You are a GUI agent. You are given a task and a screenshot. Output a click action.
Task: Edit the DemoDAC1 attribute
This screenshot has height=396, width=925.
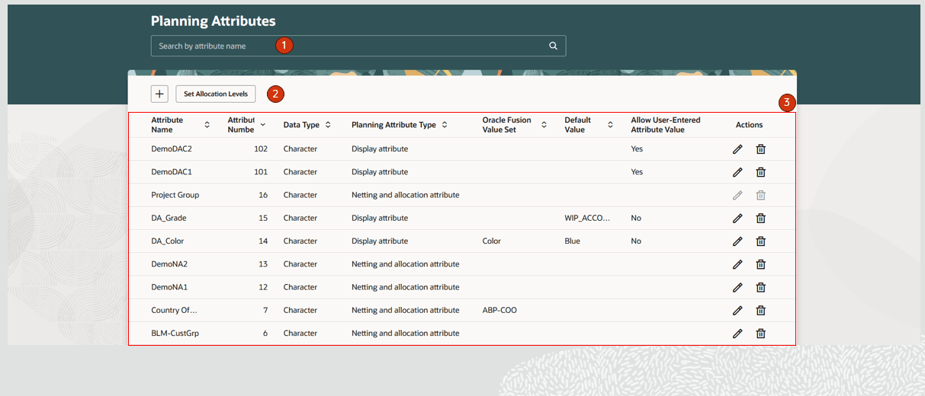click(737, 172)
